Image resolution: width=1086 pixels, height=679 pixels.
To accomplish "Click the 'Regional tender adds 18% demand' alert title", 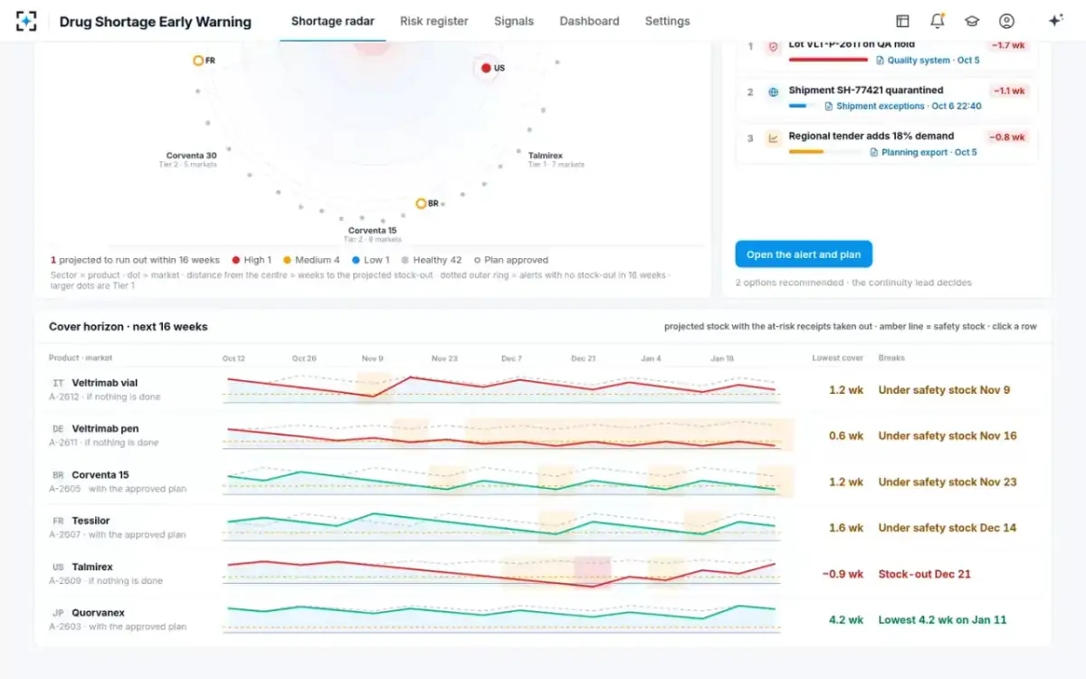I will (x=871, y=137).
